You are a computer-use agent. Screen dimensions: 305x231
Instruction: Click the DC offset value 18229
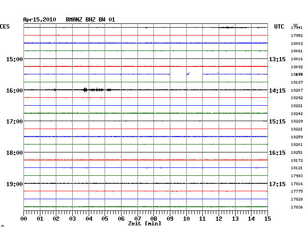(x=297, y=121)
